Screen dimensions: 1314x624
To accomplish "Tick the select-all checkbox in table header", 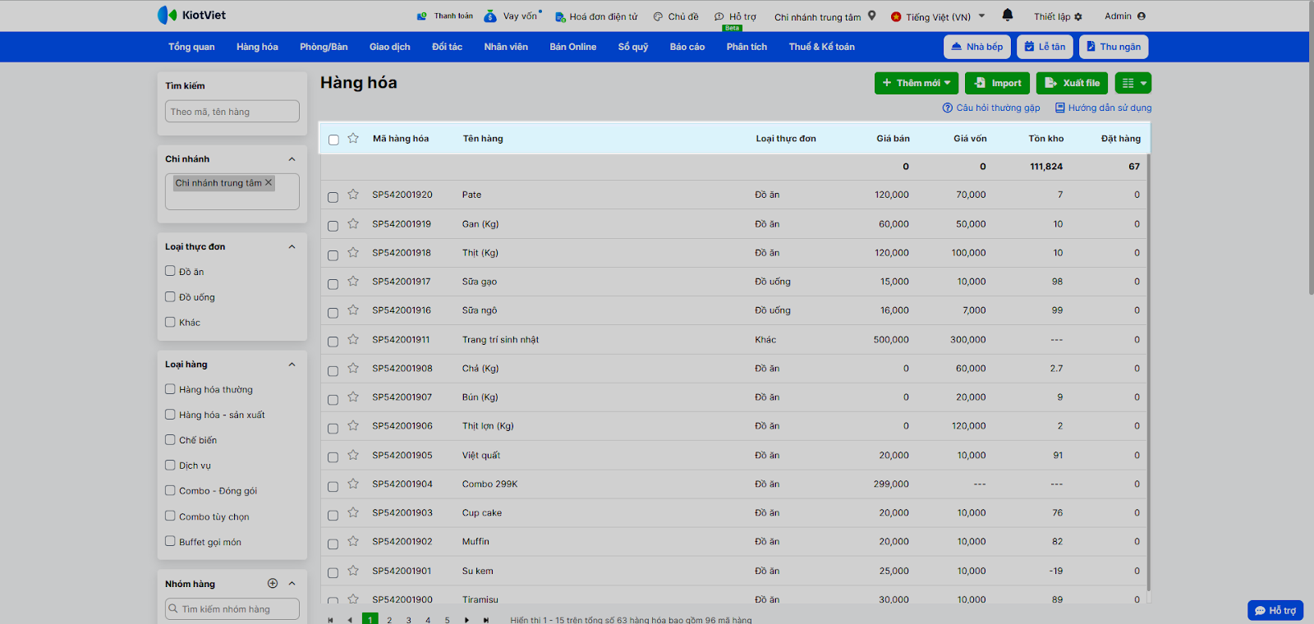I will (x=333, y=140).
